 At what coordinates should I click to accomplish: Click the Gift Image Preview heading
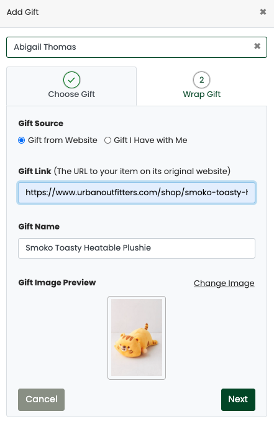pyautogui.click(x=57, y=283)
